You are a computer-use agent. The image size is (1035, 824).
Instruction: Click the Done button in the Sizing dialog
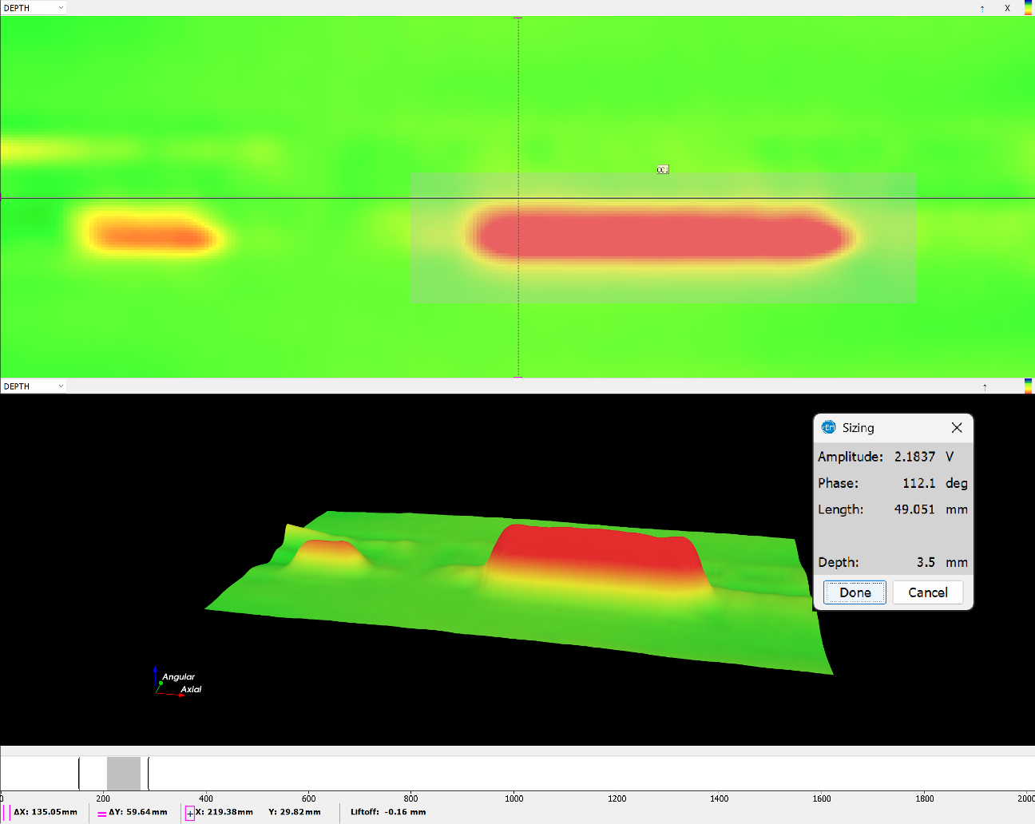854,592
